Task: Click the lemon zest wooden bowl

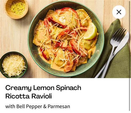Action: click(16, 9)
